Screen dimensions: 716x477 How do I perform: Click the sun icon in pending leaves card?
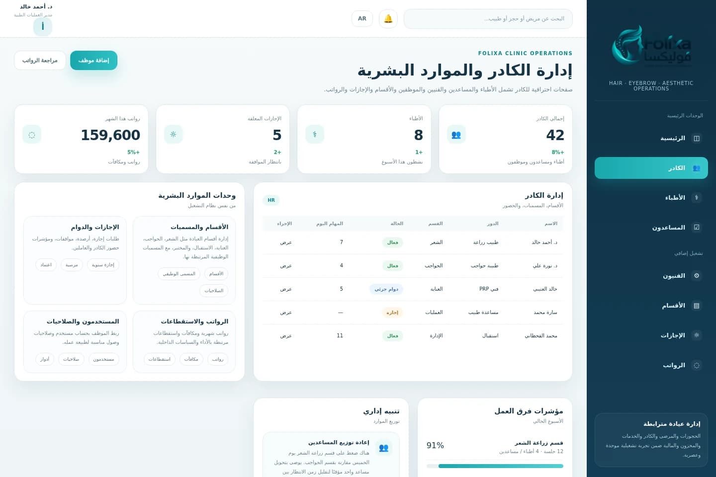pos(173,134)
